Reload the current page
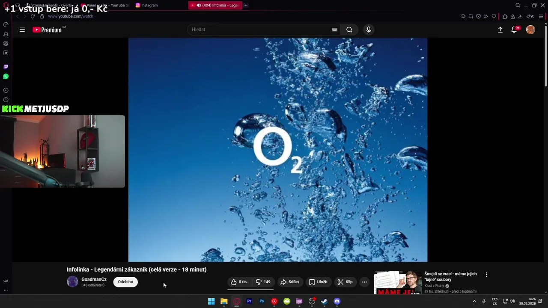Image resolution: width=548 pixels, height=308 pixels. click(x=33, y=16)
